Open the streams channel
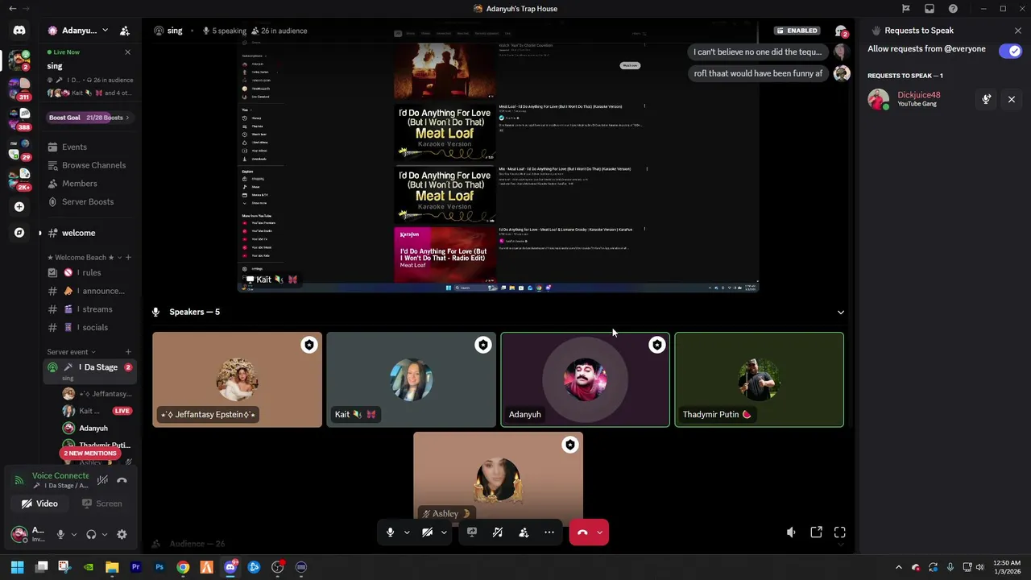The height and width of the screenshot is (580, 1031). click(x=90, y=309)
